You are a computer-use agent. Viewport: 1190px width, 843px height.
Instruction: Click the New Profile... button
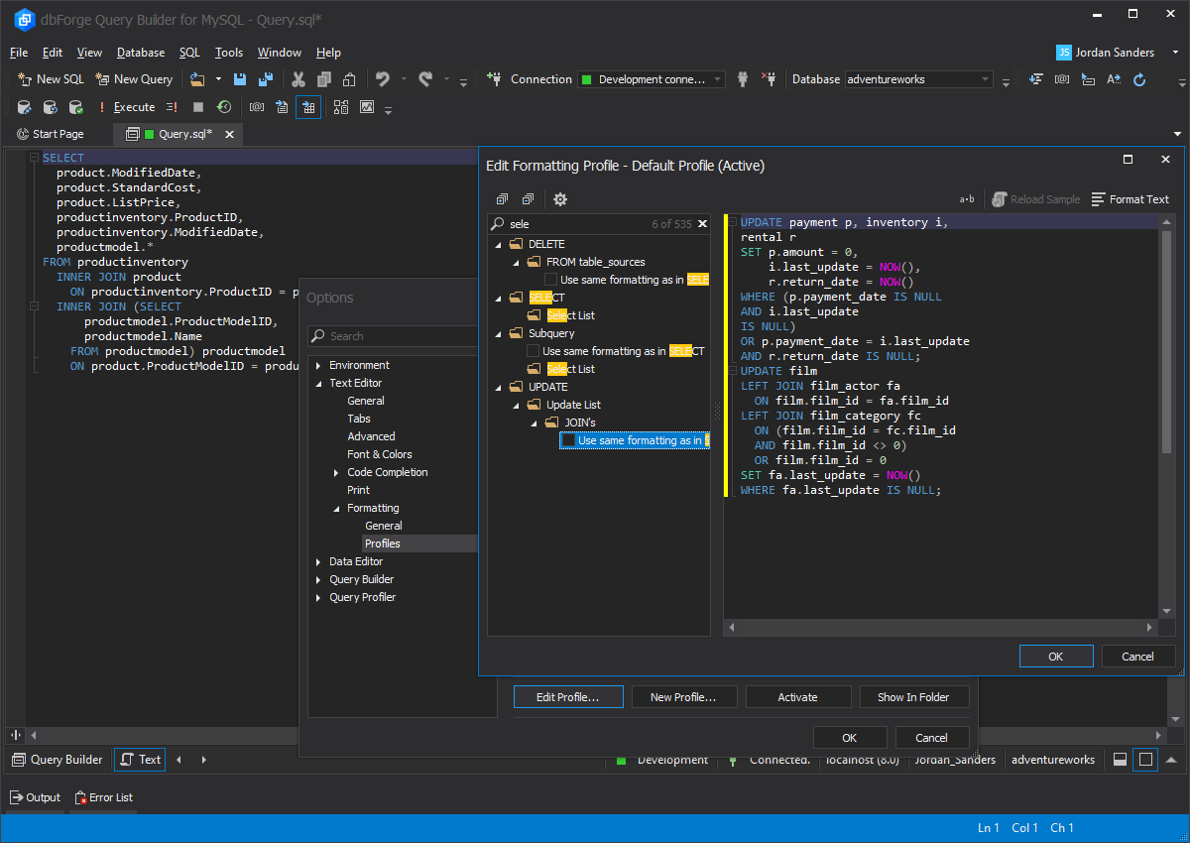(683, 697)
